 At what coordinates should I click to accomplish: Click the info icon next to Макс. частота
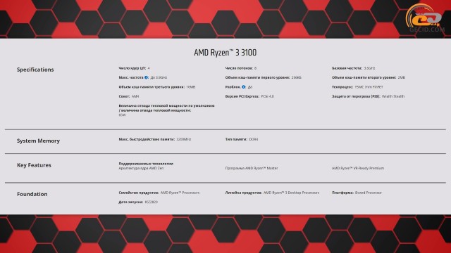(147, 77)
